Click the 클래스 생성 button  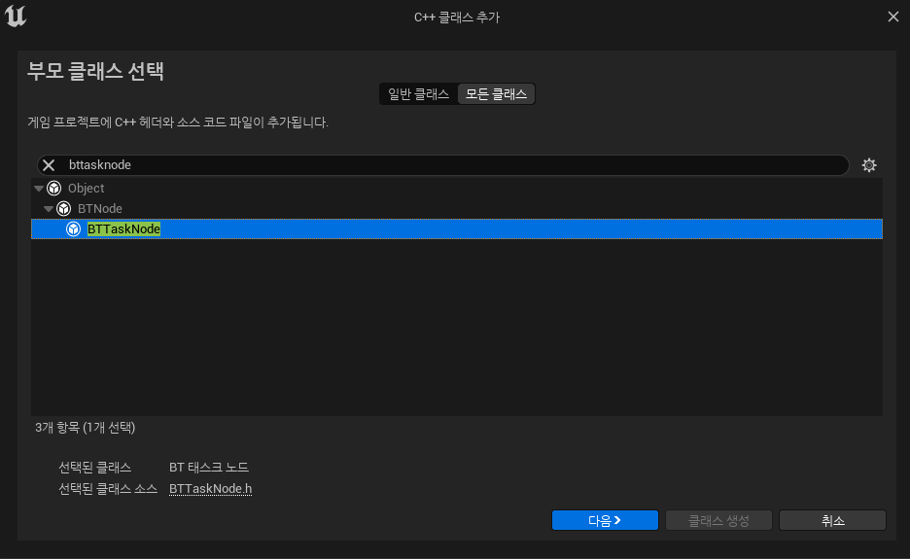tap(718, 520)
